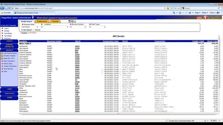The image size is (223, 125).
Task: Open the Favorites star button
Action: pyautogui.click(x=6, y=13)
